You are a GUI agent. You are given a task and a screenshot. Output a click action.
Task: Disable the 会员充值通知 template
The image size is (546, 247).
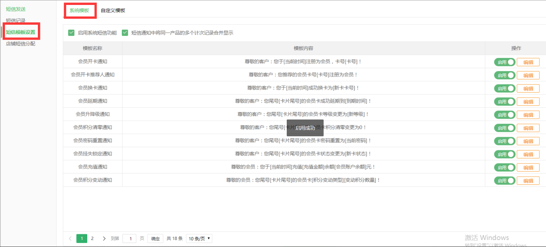pyautogui.click(x=504, y=167)
